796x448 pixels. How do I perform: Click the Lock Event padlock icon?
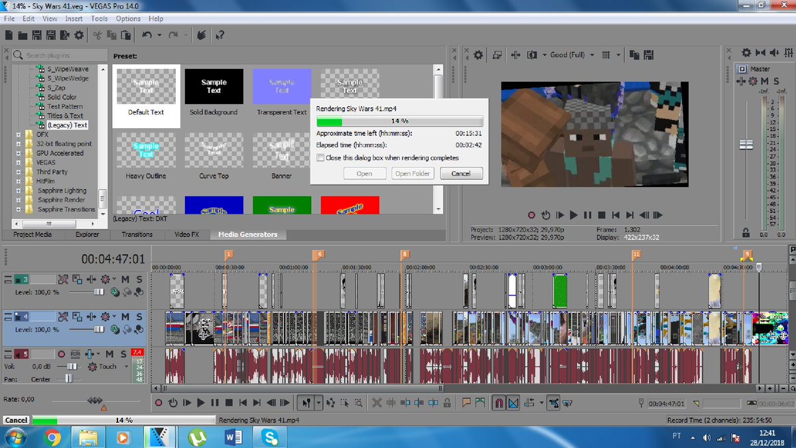coord(448,403)
